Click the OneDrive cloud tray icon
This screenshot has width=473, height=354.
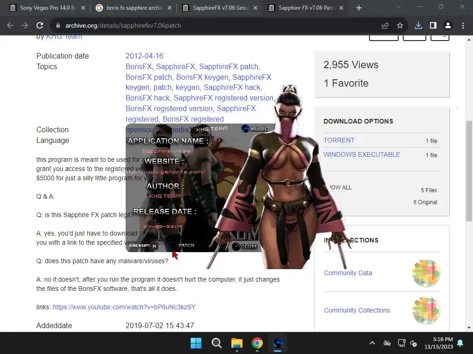[387, 343]
